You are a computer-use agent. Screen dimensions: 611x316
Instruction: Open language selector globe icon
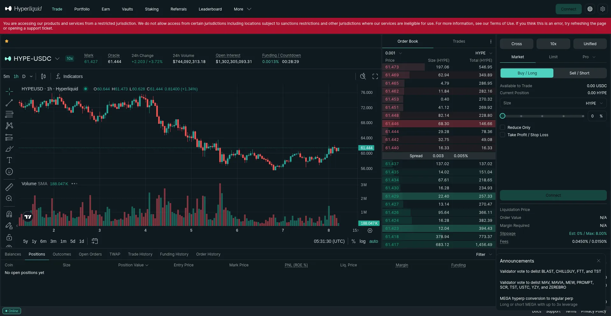[590, 9]
